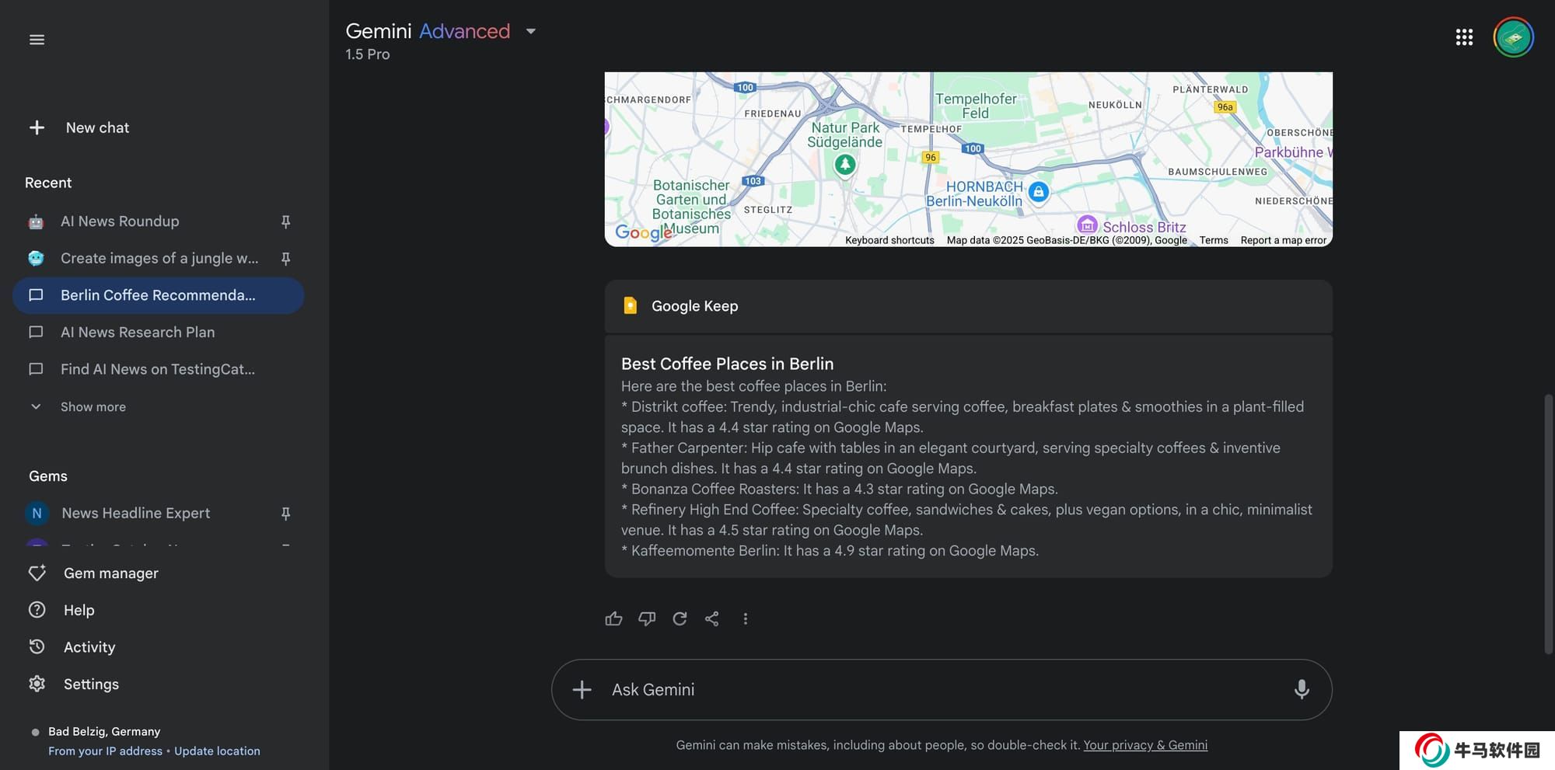Image resolution: width=1555 pixels, height=770 pixels.
Task: Open the Google apps grid
Action: (x=1464, y=37)
